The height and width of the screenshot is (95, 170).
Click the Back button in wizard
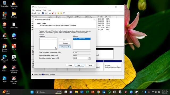pyautogui.click(x=70, y=65)
